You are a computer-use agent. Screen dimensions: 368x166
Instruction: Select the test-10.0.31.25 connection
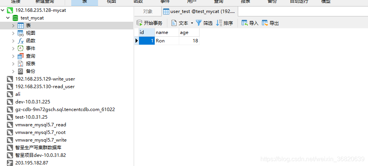pos(31,117)
